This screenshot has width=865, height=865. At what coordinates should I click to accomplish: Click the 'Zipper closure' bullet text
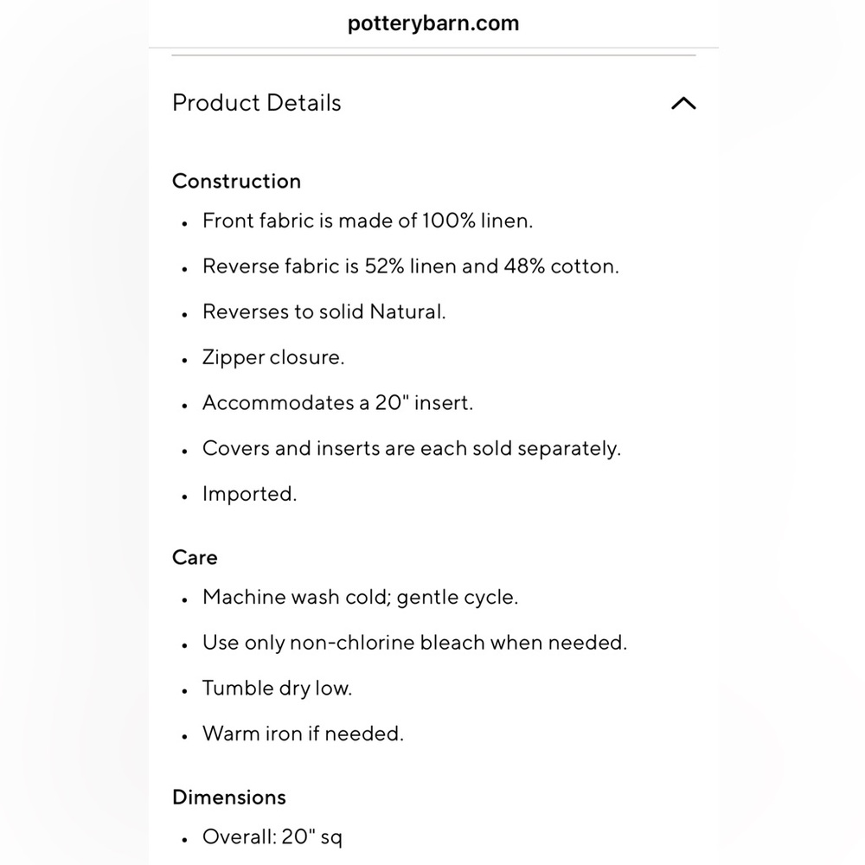point(273,357)
